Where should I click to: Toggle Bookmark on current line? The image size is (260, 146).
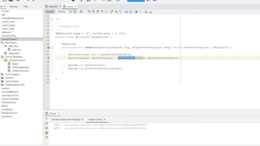[x=121, y=12]
